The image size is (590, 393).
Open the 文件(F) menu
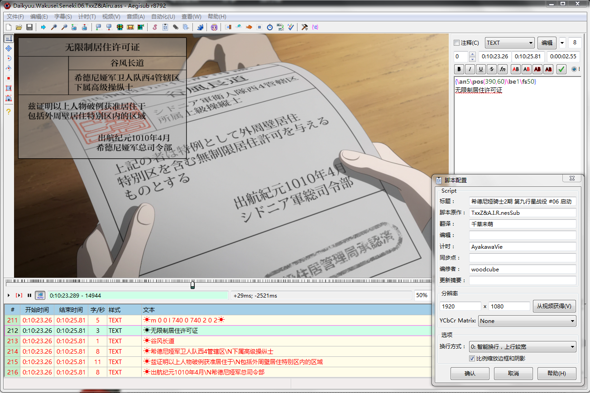tap(15, 17)
